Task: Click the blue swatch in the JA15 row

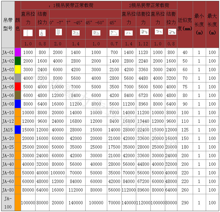Action: tap(17, 130)
